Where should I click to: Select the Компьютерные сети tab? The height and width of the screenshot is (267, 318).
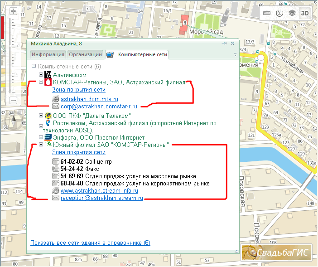tap(137, 54)
